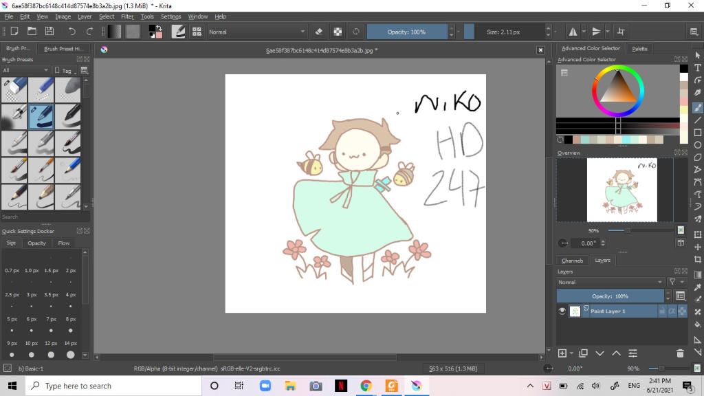Viewport: 704px width, 396px height.
Task: Open brush blending mode Normal dropdown
Action: point(257,32)
